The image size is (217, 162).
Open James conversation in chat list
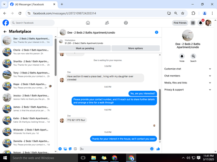(27, 109)
